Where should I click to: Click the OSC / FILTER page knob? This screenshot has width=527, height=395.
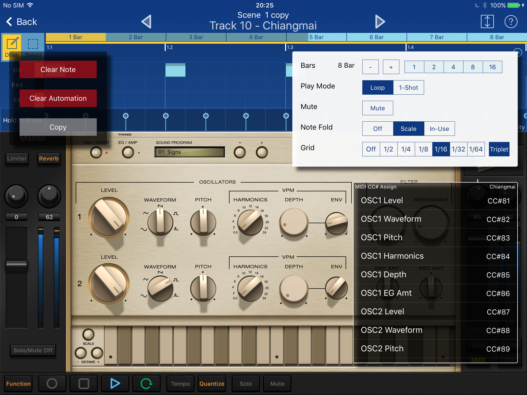coord(96,152)
